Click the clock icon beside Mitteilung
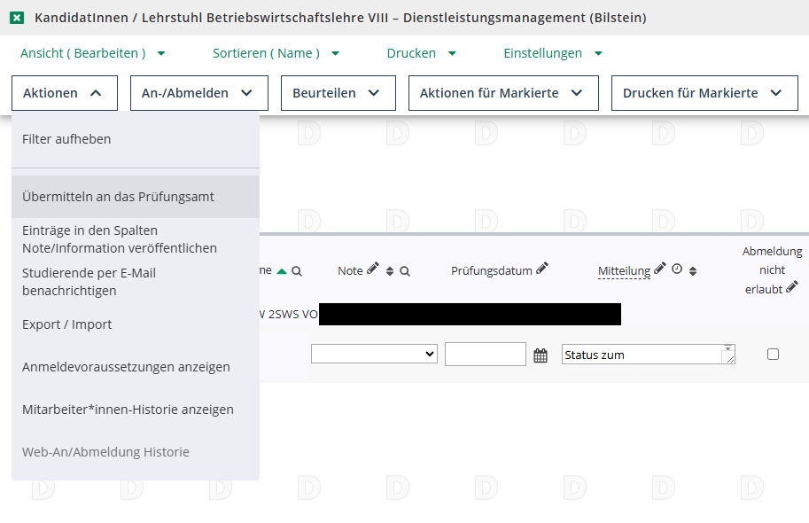 click(x=677, y=269)
